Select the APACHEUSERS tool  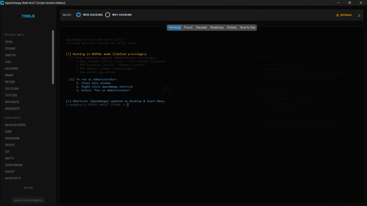pyautogui.click(x=15, y=125)
